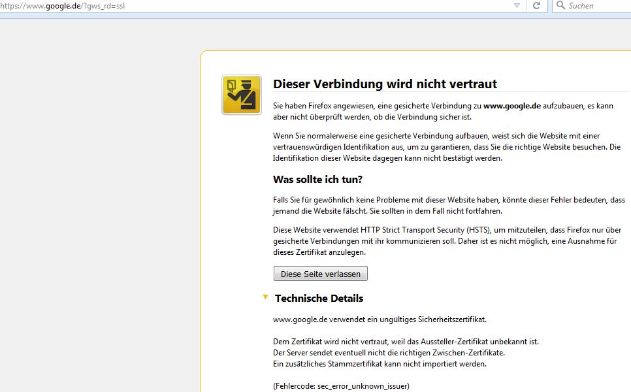
Task: Click the line "Ein zusätzliches Stammzertifikat kann nicht importiert werden."
Action: [380, 364]
